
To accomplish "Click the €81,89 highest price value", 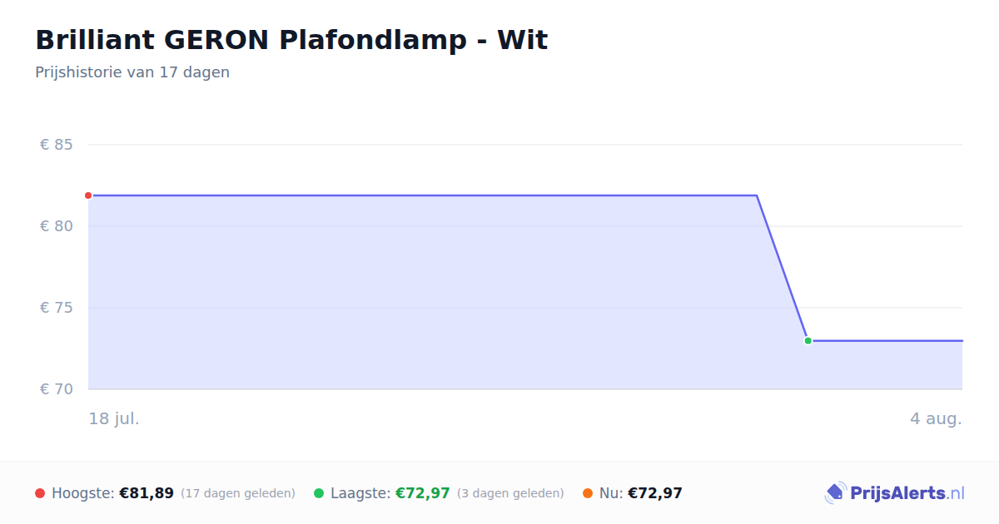I will pyautogui.click(x=147, y=493).
